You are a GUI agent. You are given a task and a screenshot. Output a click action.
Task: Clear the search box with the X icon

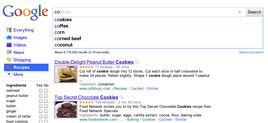[x=240, y=12]
